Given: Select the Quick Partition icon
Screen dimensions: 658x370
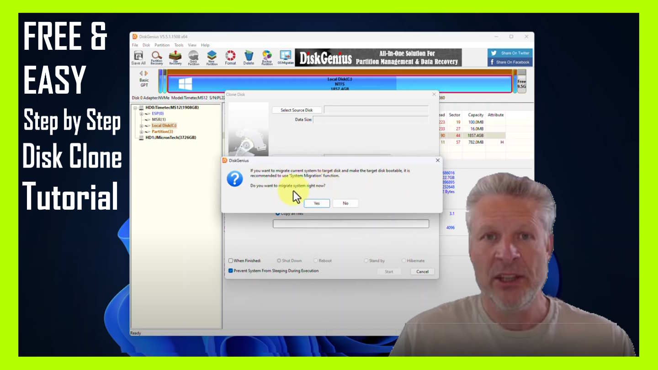Looking at the screenshot, I should pyautogui.click(x=194, y=58).
